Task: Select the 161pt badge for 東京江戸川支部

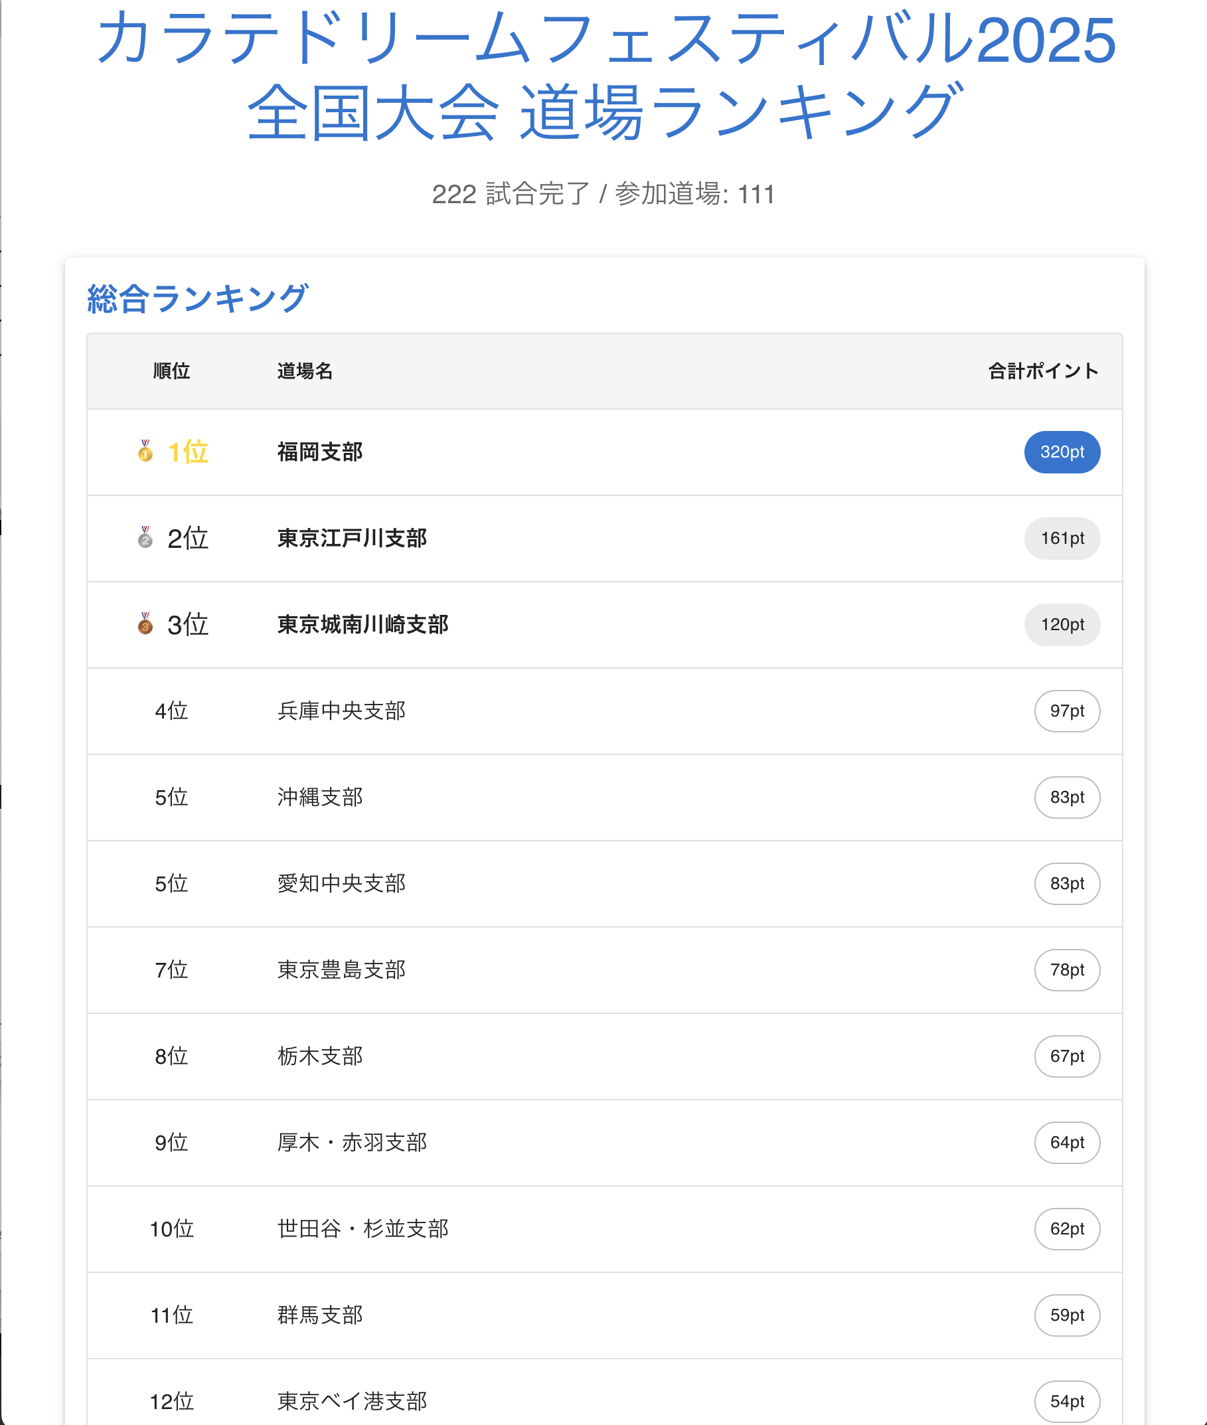Action: [x=1062, y=538]
